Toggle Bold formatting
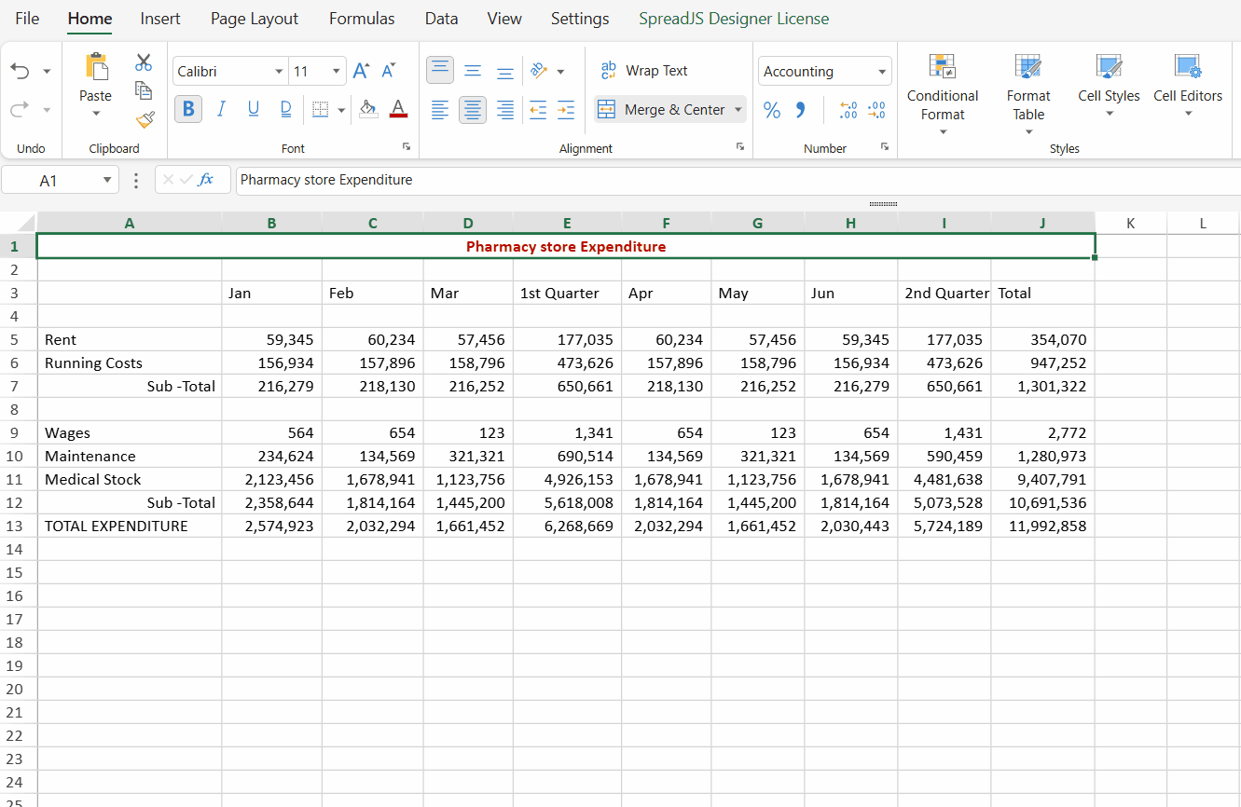This screenshot has height=807, width=1241. 188,109
